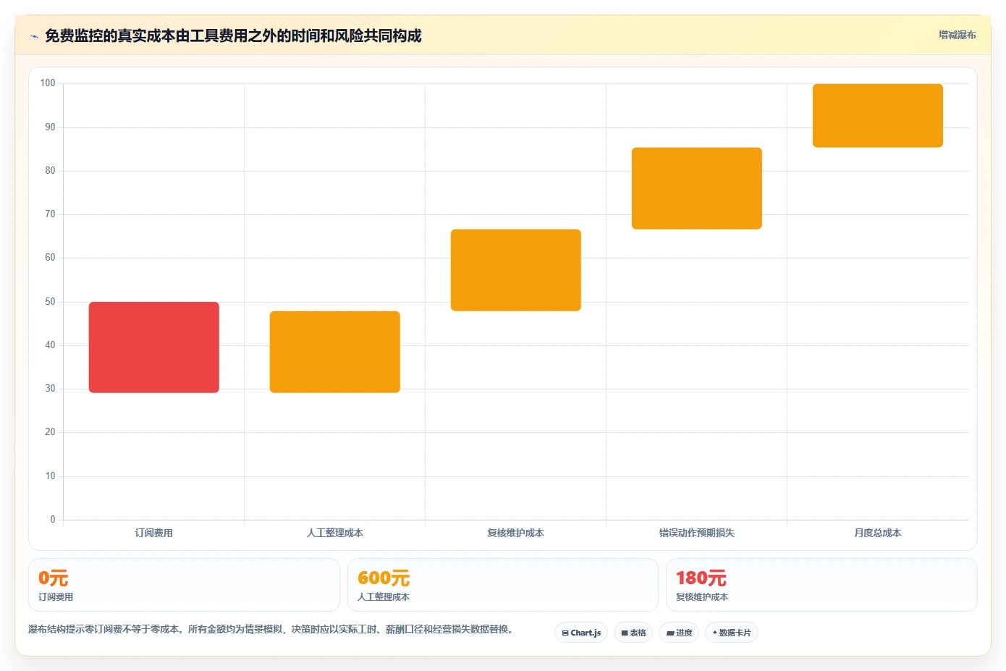
Task: Click the orange 人工整理成本 bar
Action: pyautogui.click(x=335, y=352)
